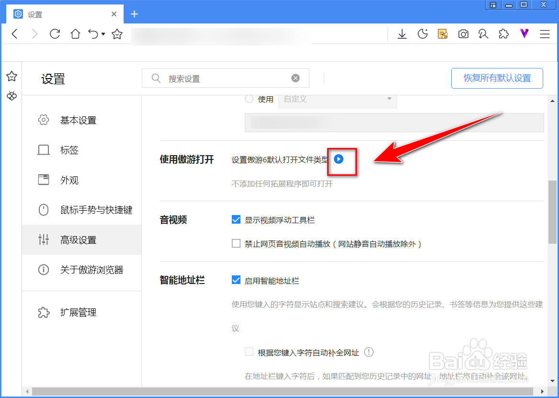The height and width of the screenshot is (398, 559).
Task: Open a new tab with plus button
Action: 134,14
